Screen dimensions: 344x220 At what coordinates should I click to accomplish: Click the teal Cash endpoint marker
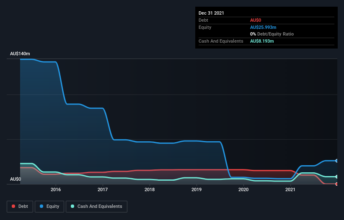[x=337, y=177]
